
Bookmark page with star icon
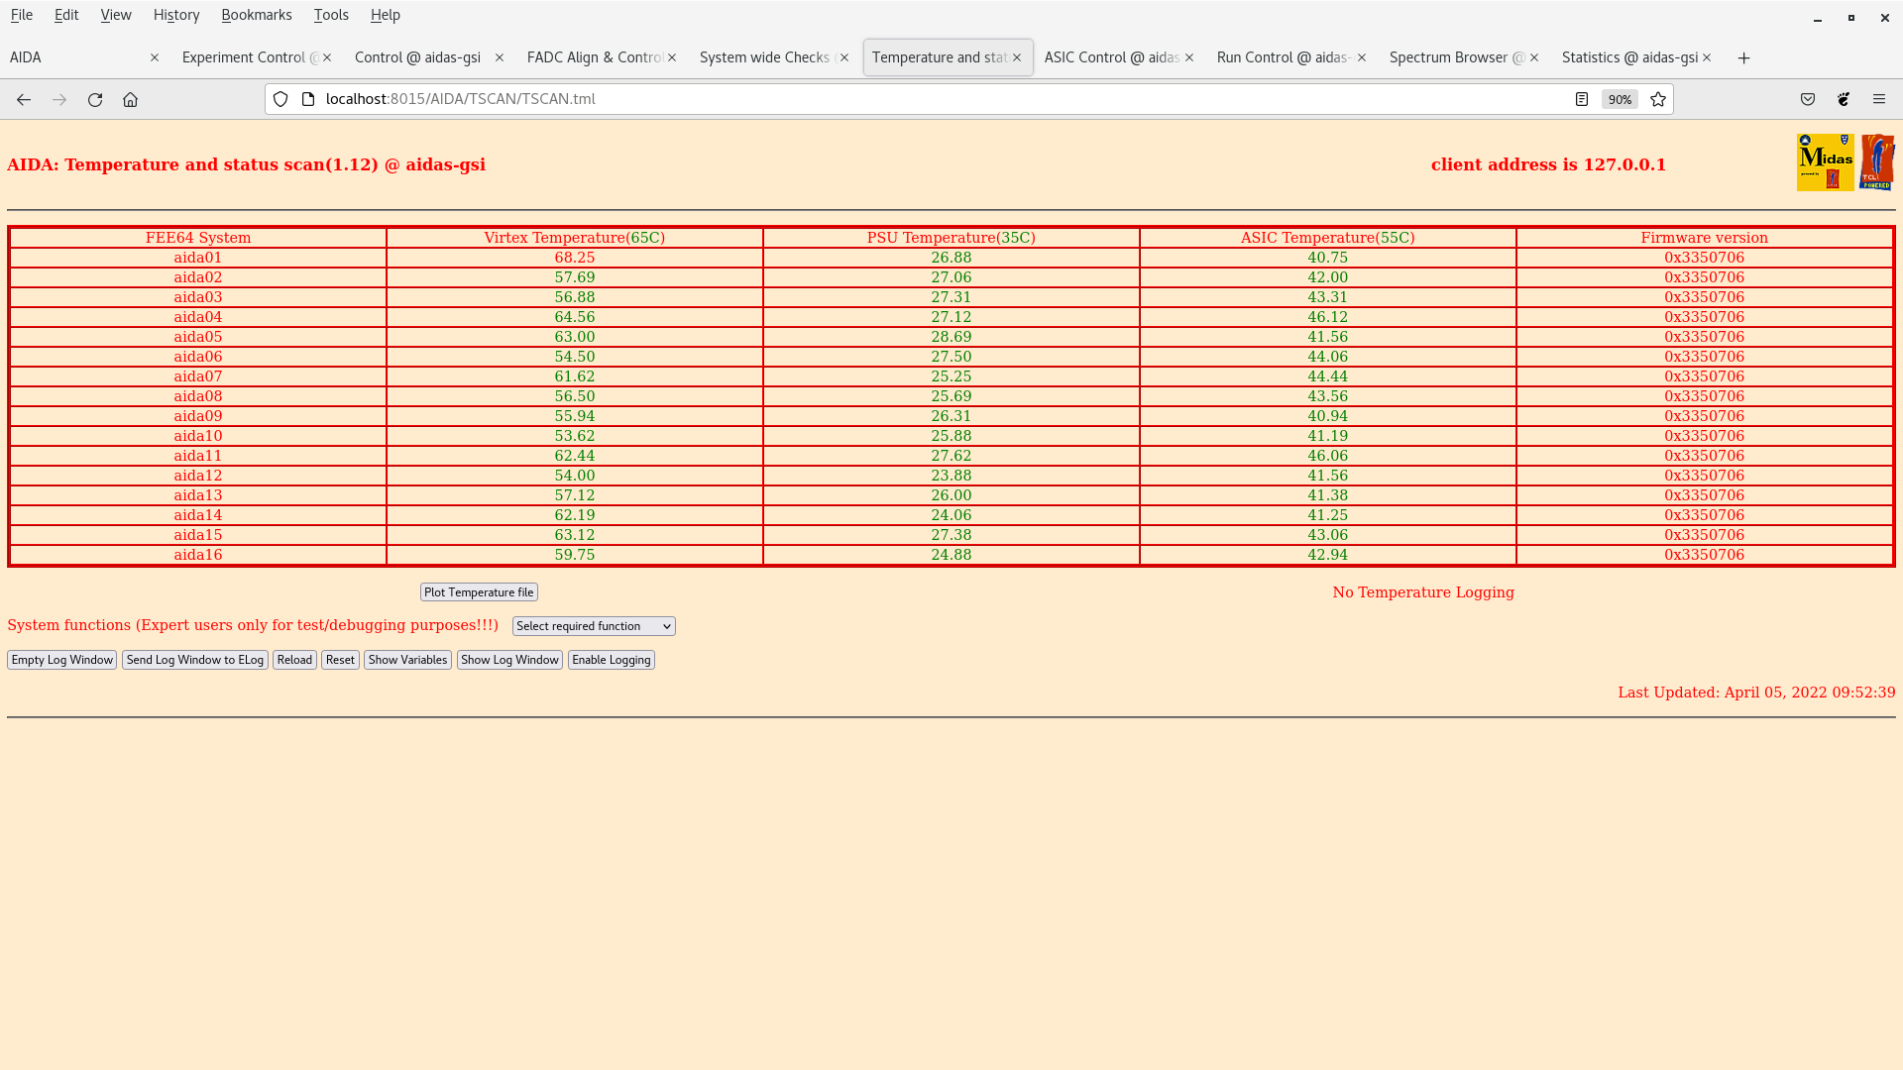coord(1658,99)
